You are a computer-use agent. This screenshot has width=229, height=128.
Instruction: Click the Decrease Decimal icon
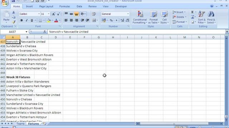pos(127,20)
